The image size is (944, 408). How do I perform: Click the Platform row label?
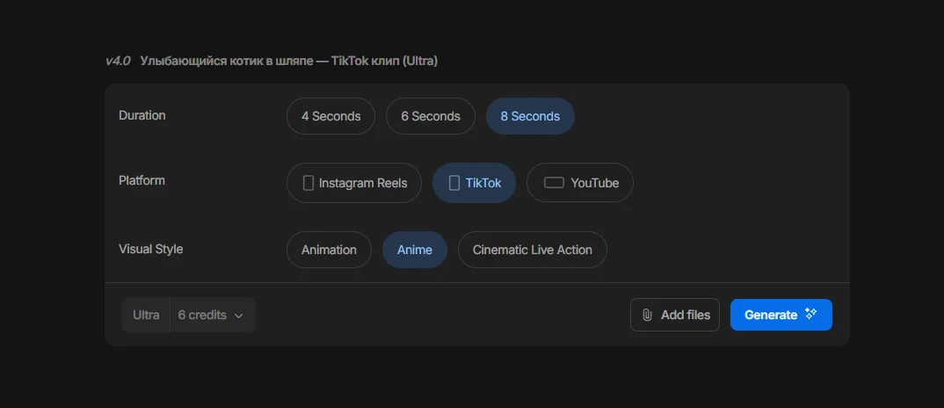142,180
